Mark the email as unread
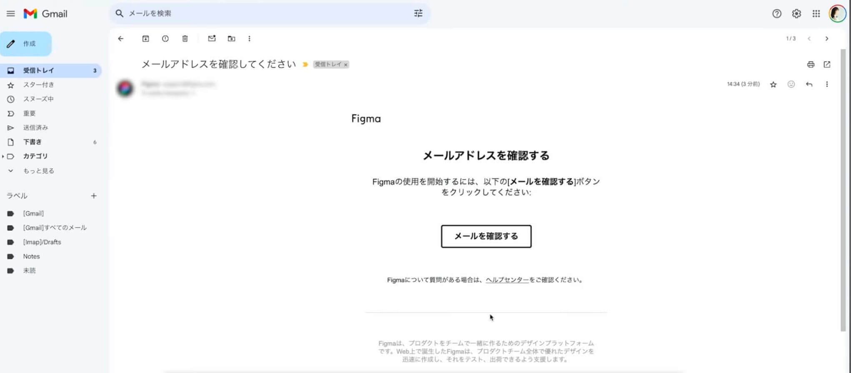The height and width of the screenshot is (373, 851). click(212, 39)
